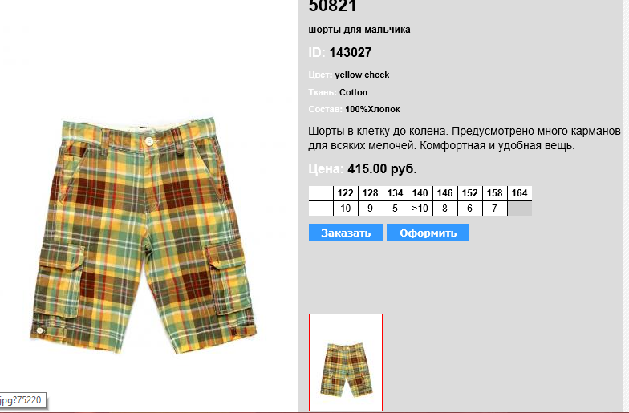Click the Оформить button

[x=428, y=233]
